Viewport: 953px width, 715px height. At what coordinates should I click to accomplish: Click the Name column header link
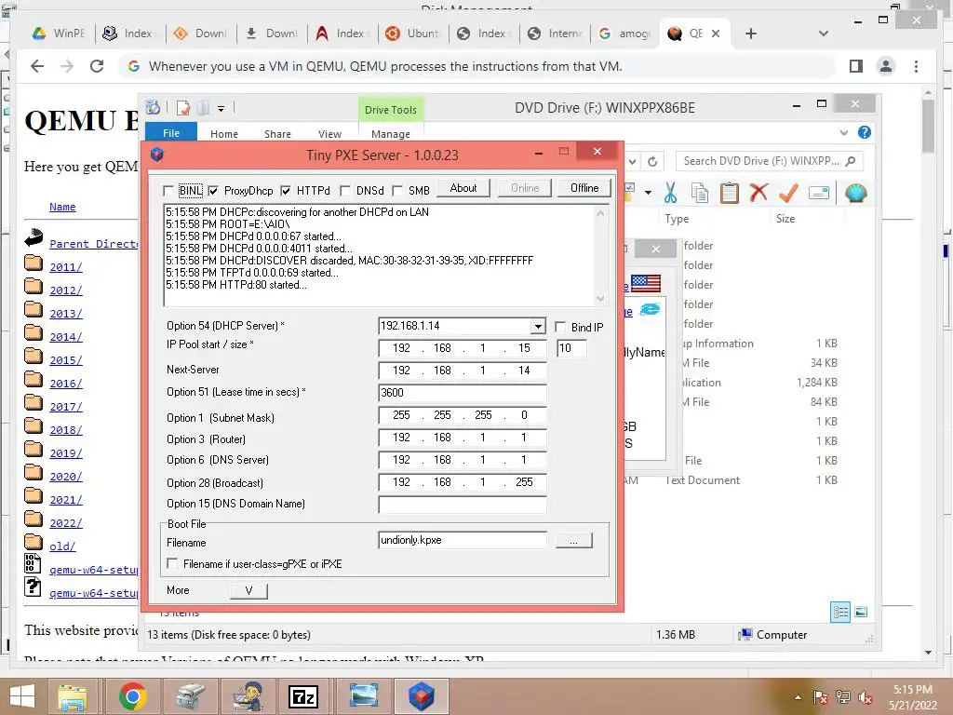[x=62, y=207]
